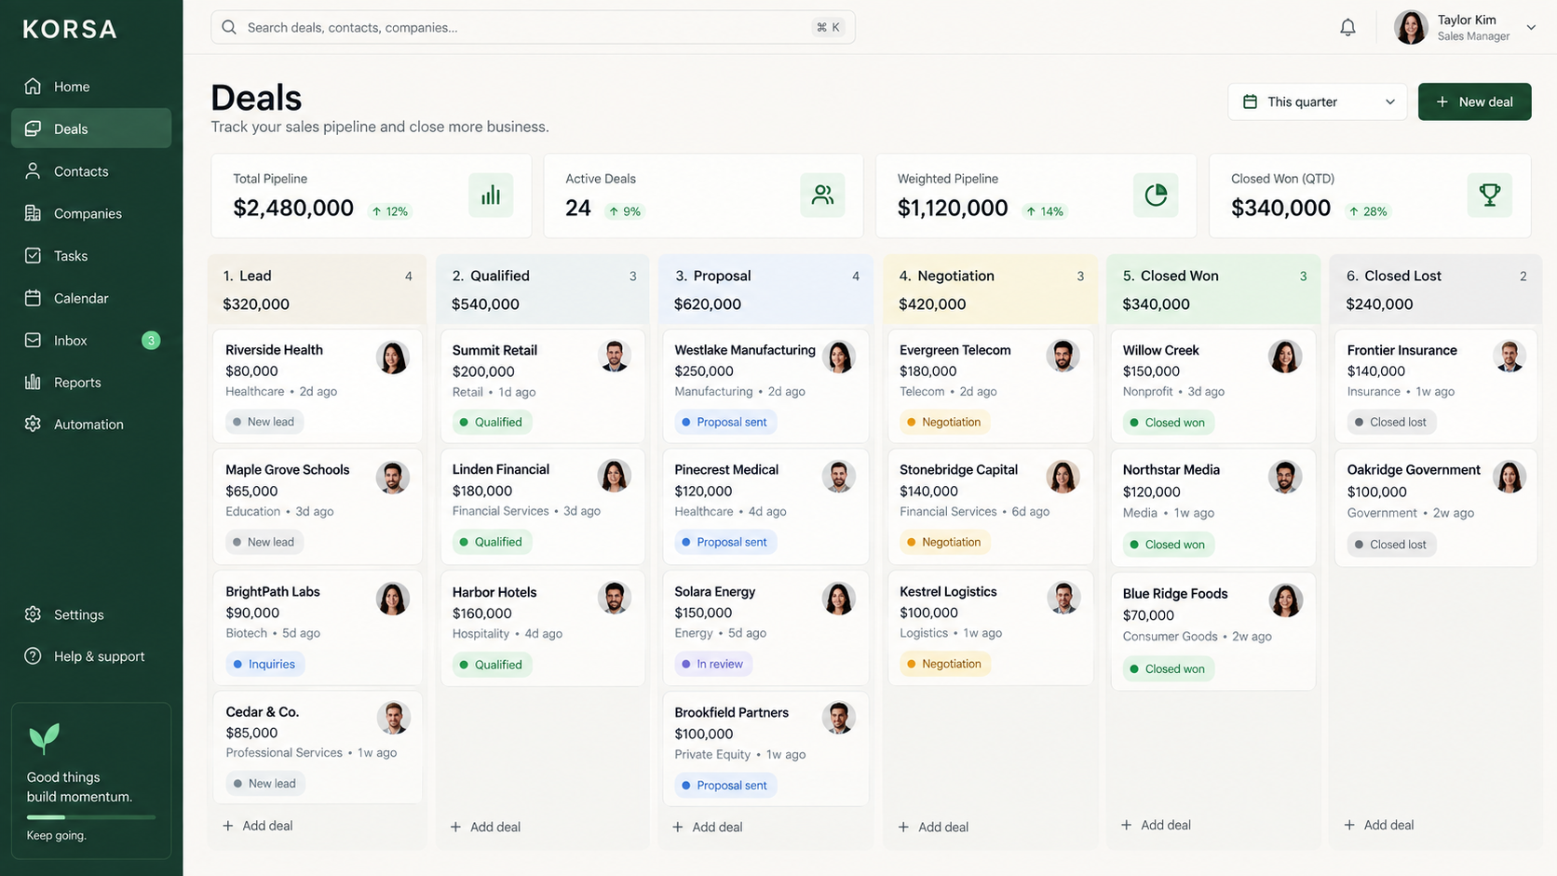Click the Reports chart icon in sidebar
Viewport: 1557px width, 876px height.
pyautogui.click(x=33, y=382)
